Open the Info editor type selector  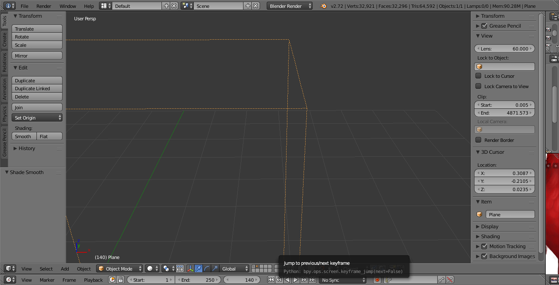click(x=10, y=6)
